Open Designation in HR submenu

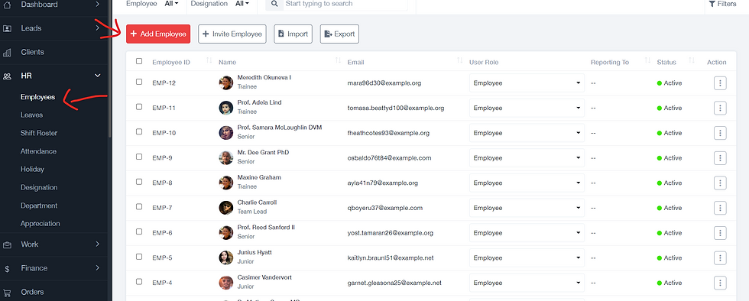coord(39,188)
